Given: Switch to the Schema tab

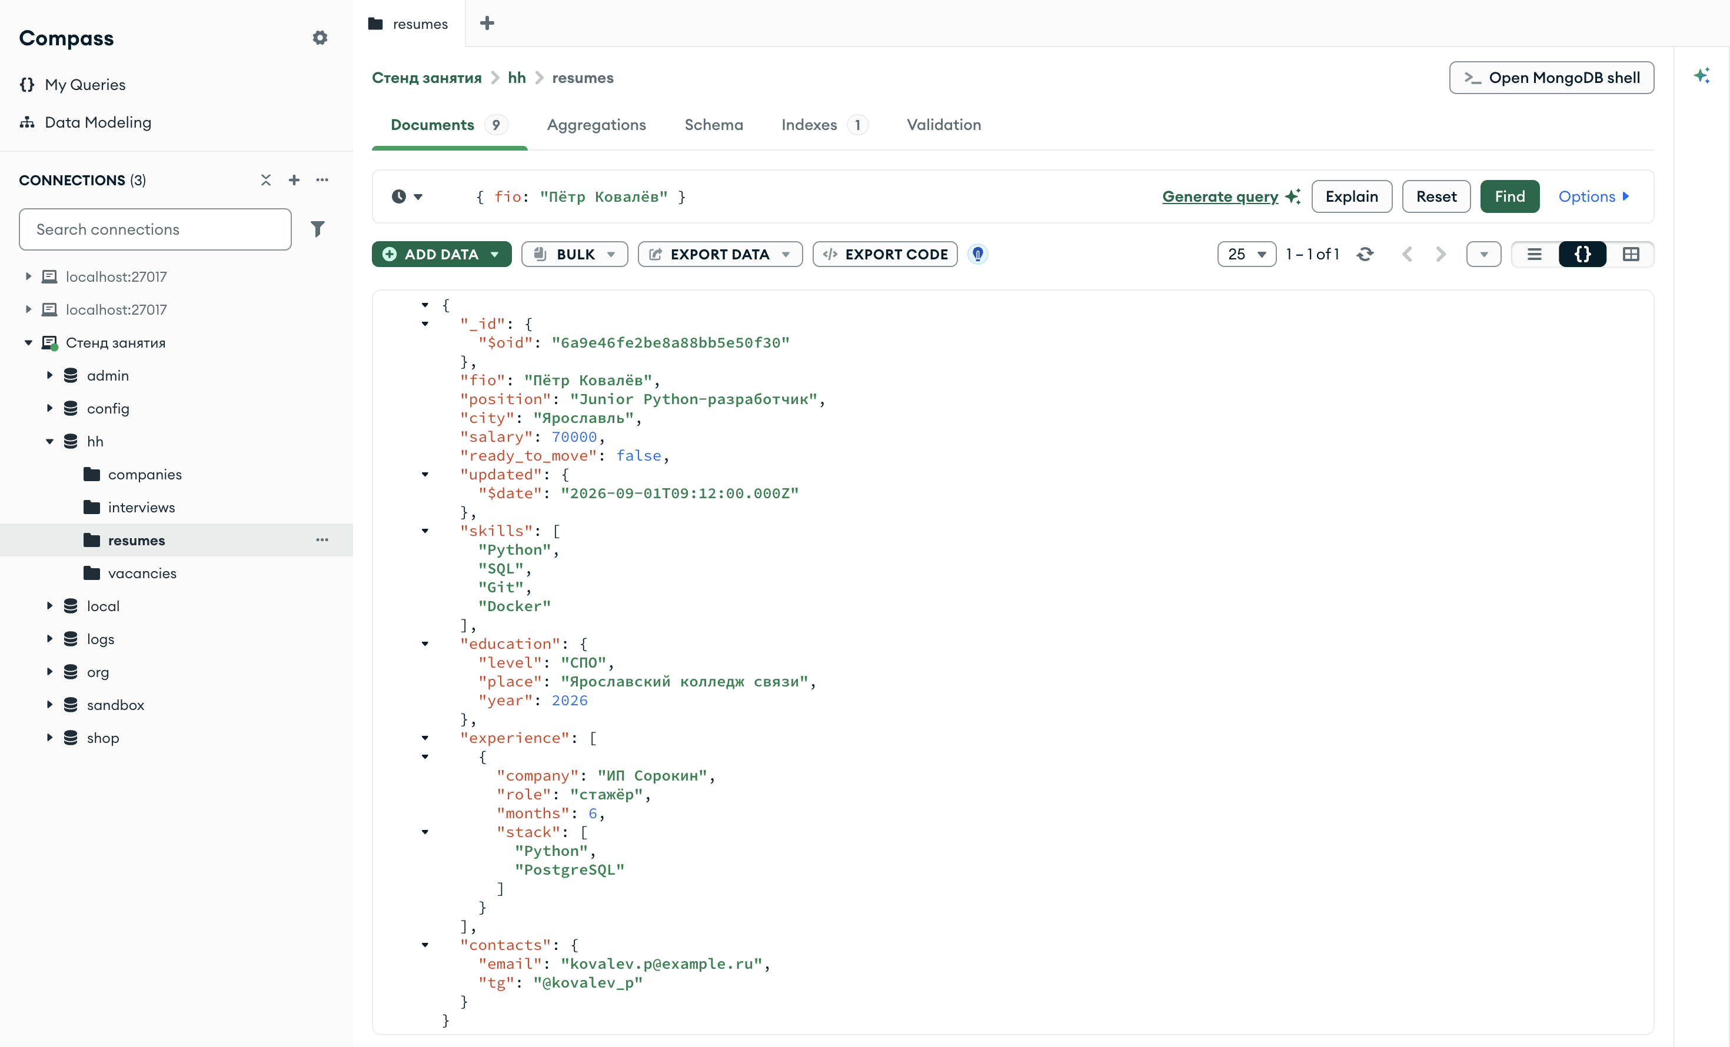Looking at the screenshot, I should [x=713, y=125].
